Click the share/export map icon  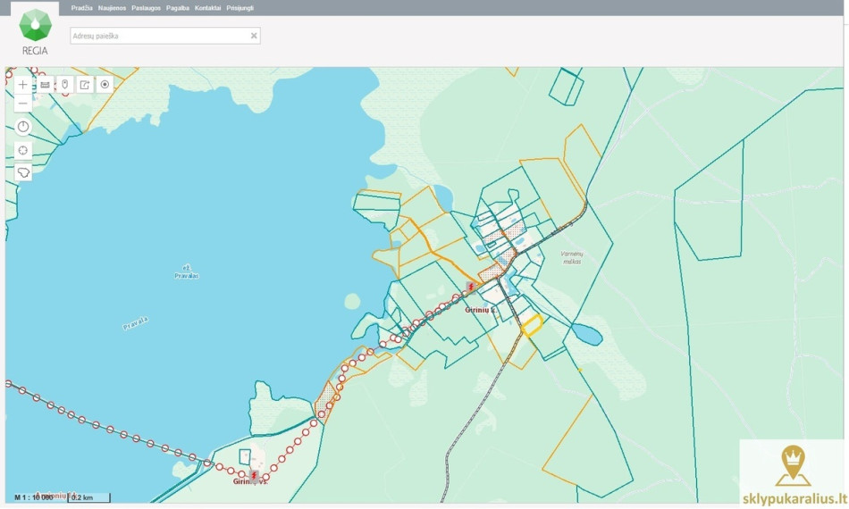click(x=85, y=84)
